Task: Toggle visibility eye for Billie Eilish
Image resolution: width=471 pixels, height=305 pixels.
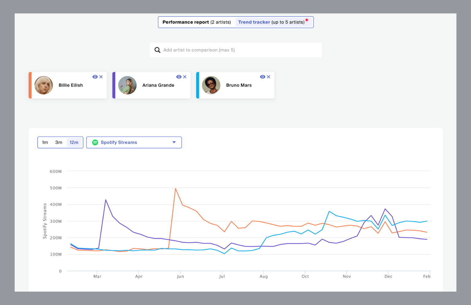Action: pos(95,77)
